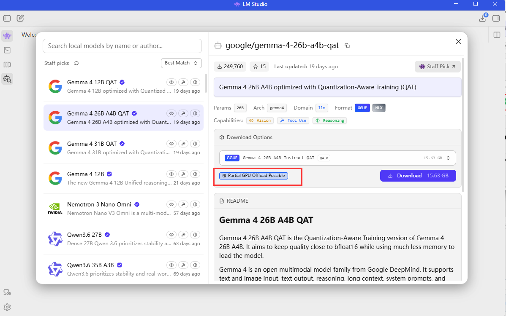The width and height of the screenshot is (506, 316).
Task: Click the tool use icon on Gemma 4 12B QAT
Action: pos(183,82)
